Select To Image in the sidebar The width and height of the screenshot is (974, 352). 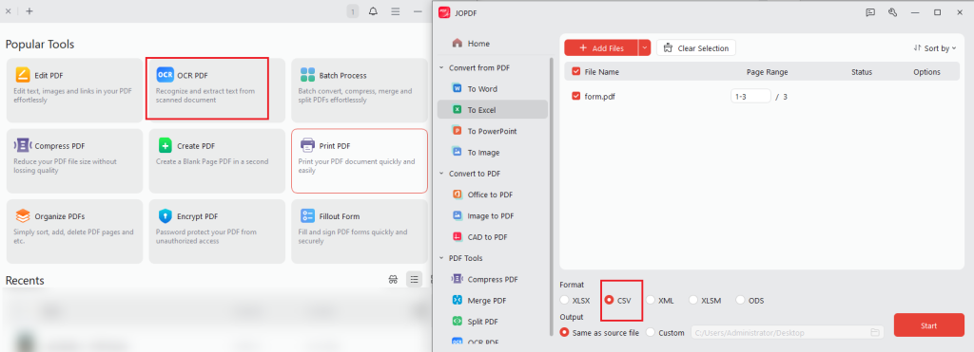493,152
